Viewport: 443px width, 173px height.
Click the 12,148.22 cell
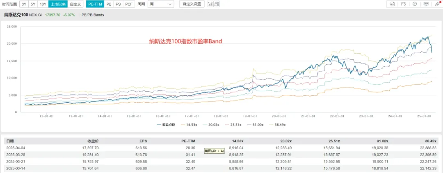(284, 169)
